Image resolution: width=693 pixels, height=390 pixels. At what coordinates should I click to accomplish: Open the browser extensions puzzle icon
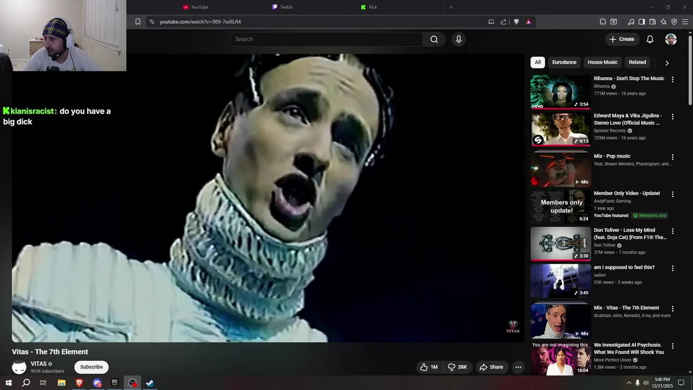(x=603, y=22)
